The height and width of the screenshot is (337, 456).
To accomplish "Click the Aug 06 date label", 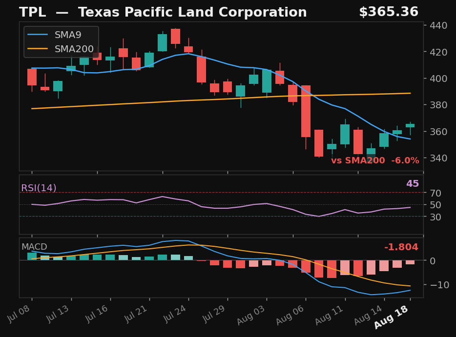I will pyautogui.click(x=290, y=315).
